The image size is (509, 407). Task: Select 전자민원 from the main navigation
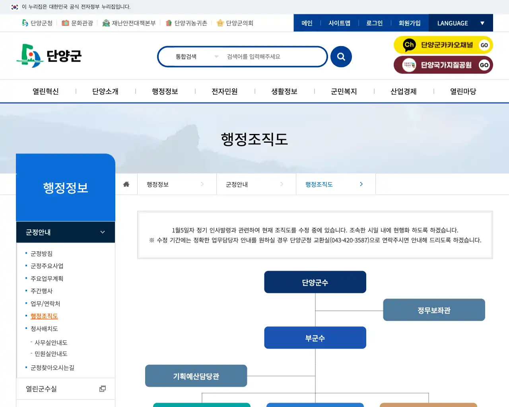click(x=224, y=91)
